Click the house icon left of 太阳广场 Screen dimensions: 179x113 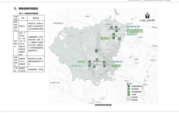111,27
